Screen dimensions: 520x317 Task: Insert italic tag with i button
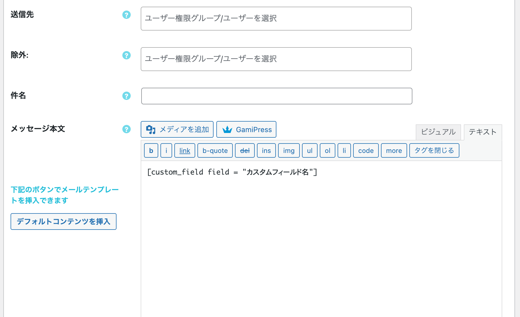[166, 150]
